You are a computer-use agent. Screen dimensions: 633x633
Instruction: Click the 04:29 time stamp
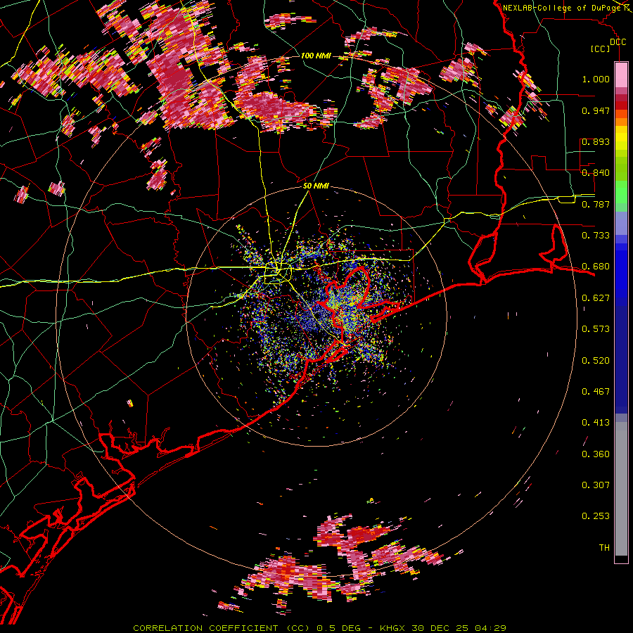pyautogui.click(x=490, y=628)
